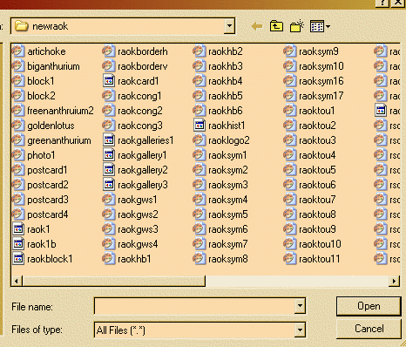Select the raokgallery3 file icon

109,185
